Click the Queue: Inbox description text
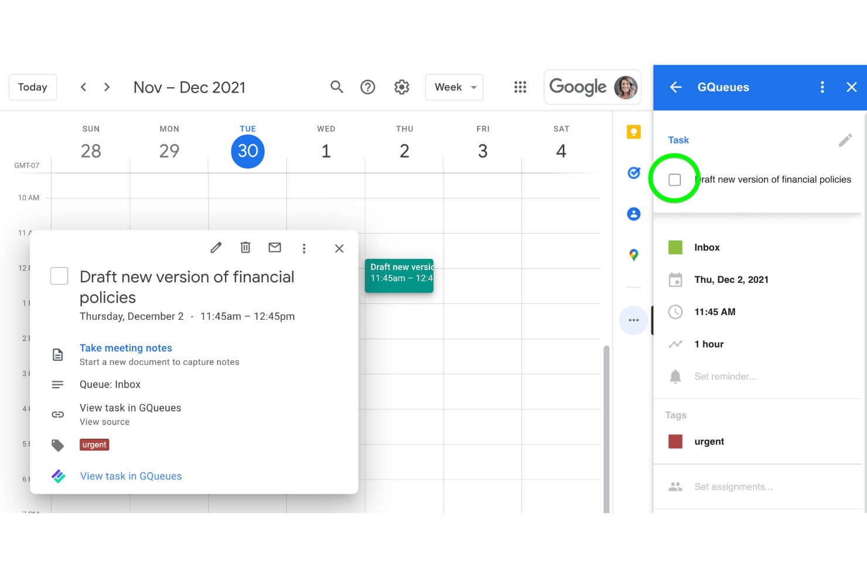This screenshot has height=578, width=867. [x=110, y=385]
